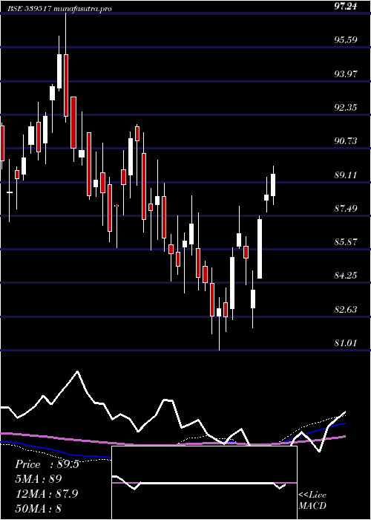
Task: Click the BSE 539517 munafasutra.pro title
Action: (x=59, y=9)
